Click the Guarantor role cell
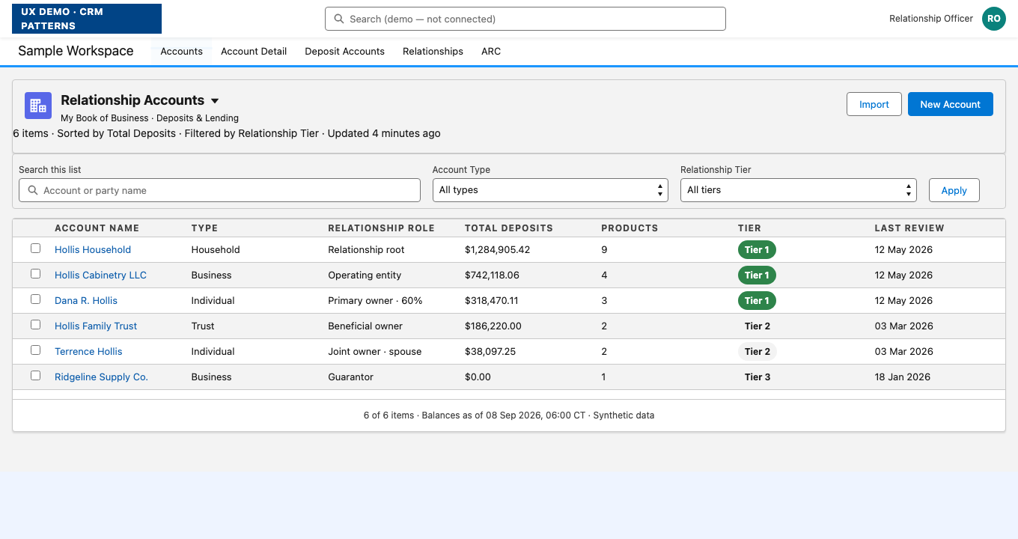This screenshot has width=1018, height=539. click(350, 377)
